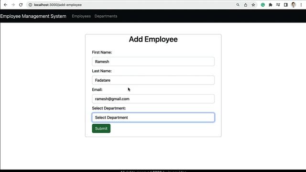Share this page via share icon
The width and height of the screenshot is (306, 172).
click(245, 5)
